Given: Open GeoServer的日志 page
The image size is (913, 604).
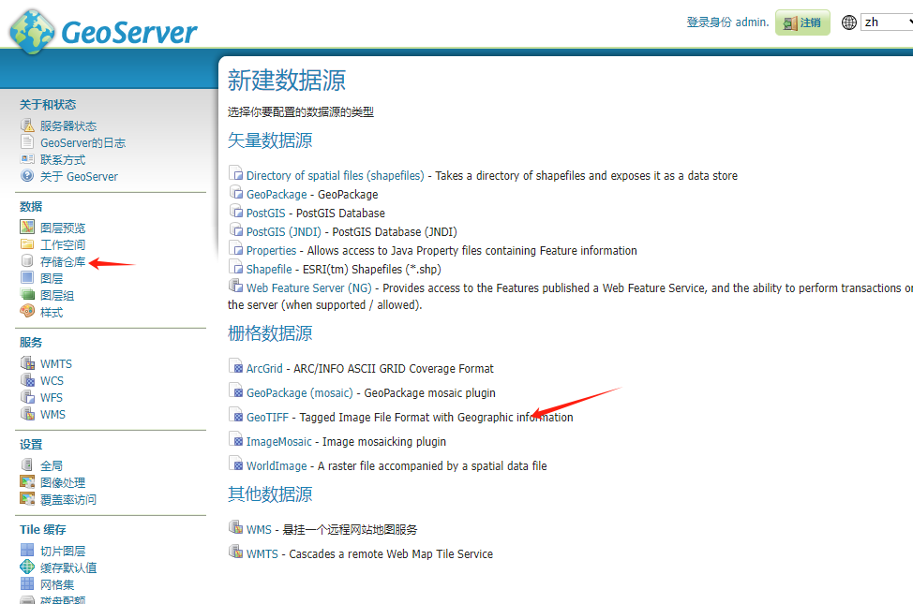Looking at the screenshot, I should point(82,143).
